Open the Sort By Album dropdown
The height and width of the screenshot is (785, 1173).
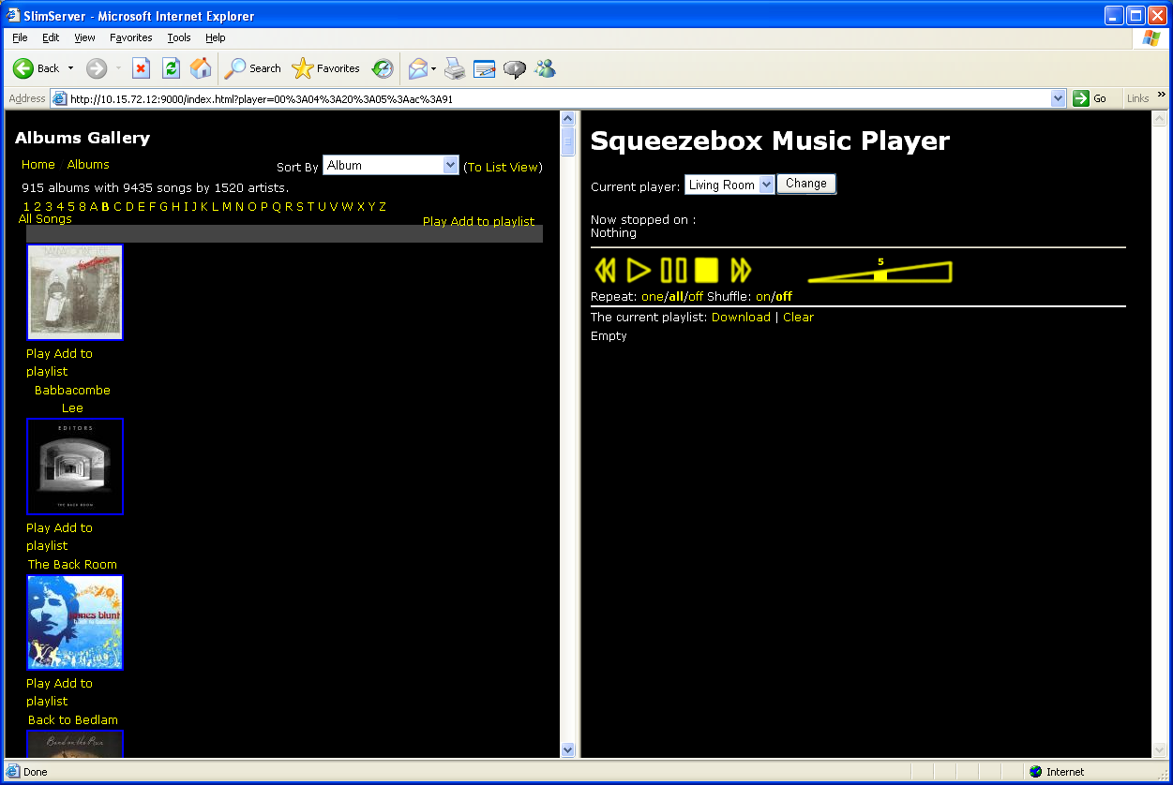pos(448,166)
